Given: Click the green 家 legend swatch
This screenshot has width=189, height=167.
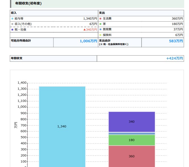Looking at the screenshot, I should (x=100, y=24).
